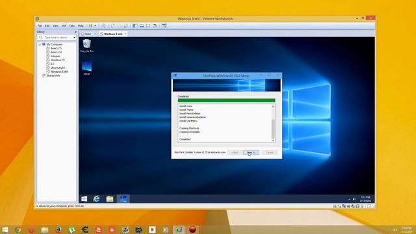The image size is (416, 234).
Task: Toggle the library sidebar view icon
Action: pyautogui.click(x=135, y=26)
